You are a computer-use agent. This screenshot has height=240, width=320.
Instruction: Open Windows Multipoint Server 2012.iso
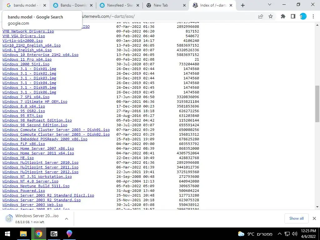click(40, 172)
